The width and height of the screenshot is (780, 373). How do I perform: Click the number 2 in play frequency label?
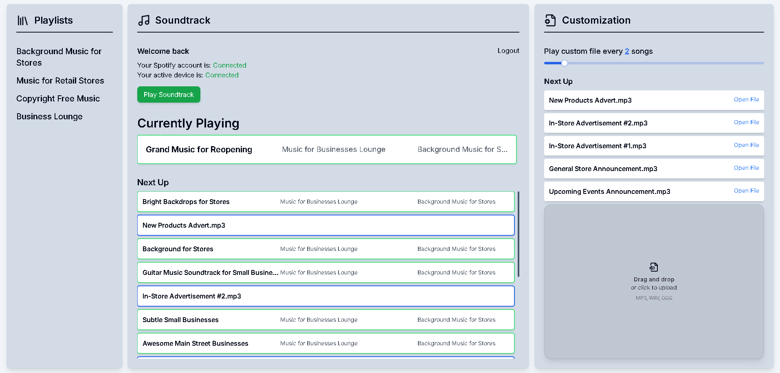(x=627, y=51)
